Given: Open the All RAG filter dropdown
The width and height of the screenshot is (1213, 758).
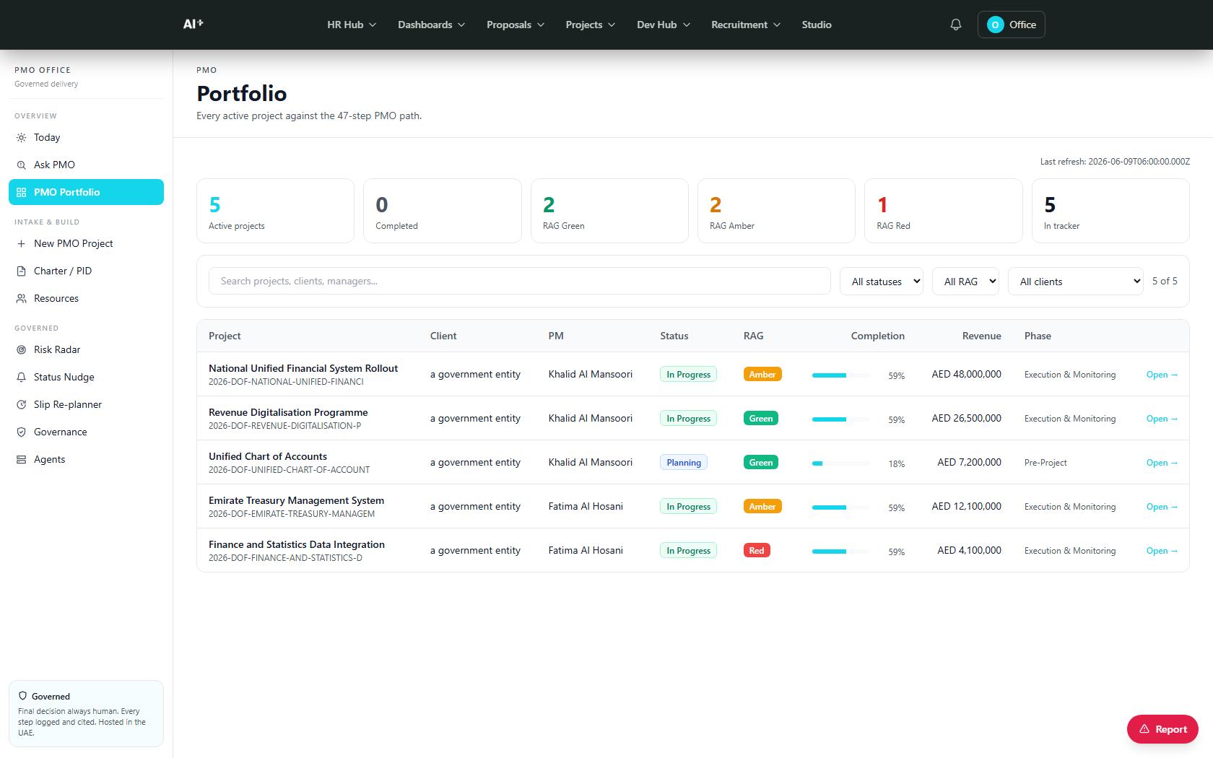Looking at the screenshot, I should tap(965, 282).
